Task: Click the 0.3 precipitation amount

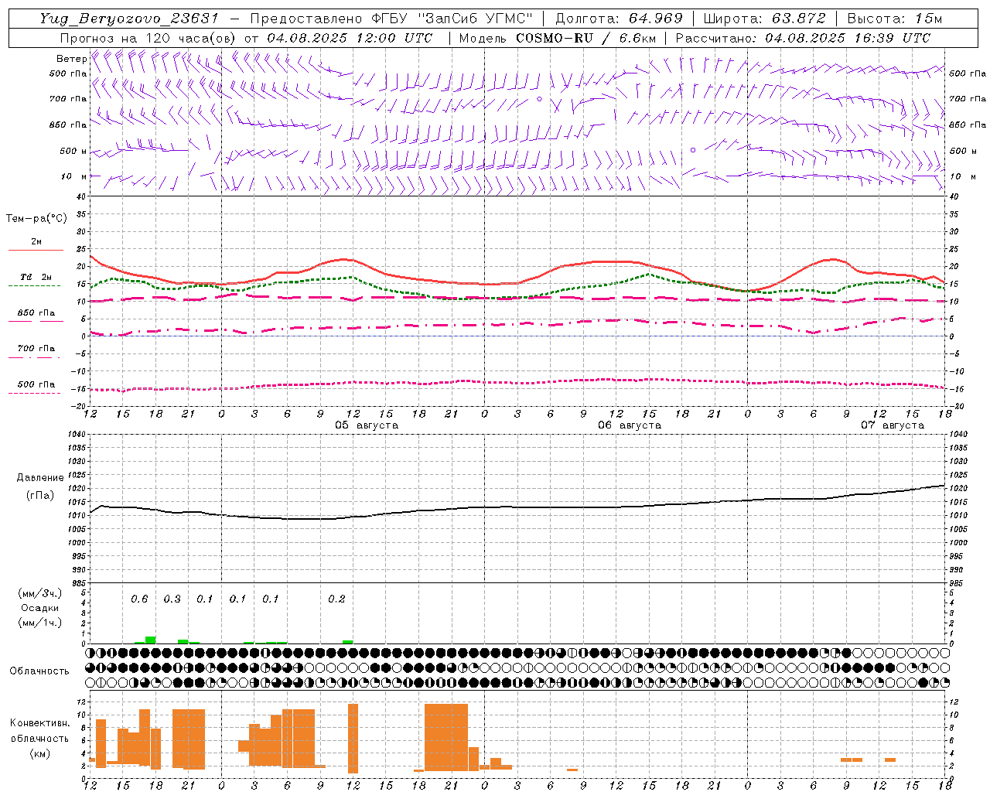Action: [x=172, y=599]
